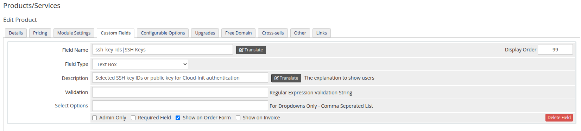The image size is (581, 131).
Task: Select the Custom Fields tab
Action: click(x=115, y=33)
